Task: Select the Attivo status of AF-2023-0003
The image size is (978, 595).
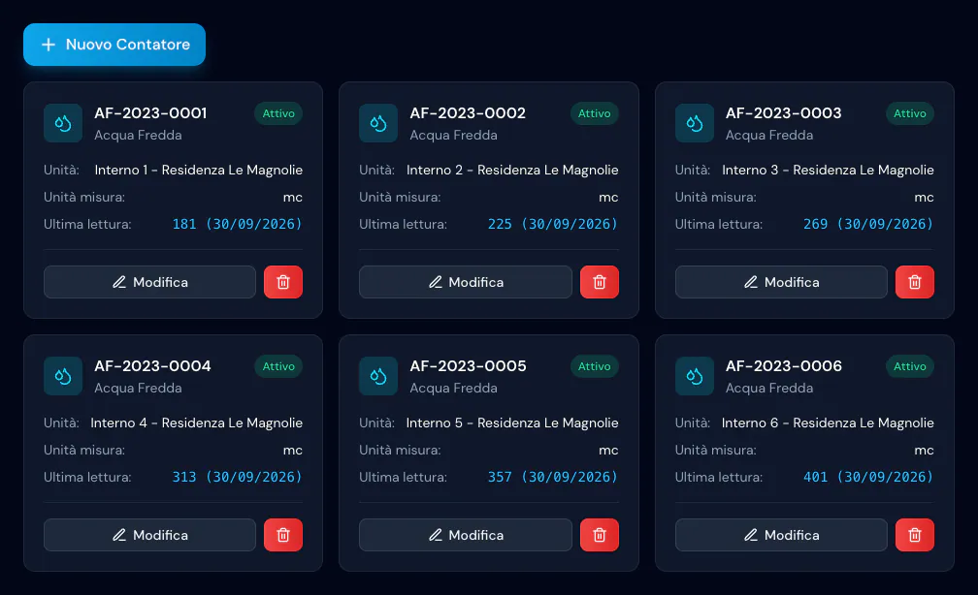Action: 910,113
